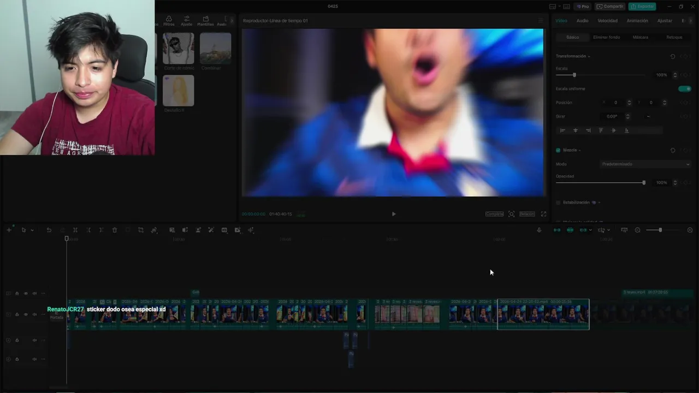Viewport: 699px width, 393px height.
Task: Mute the main video track
Action: (x=34, y=314)
